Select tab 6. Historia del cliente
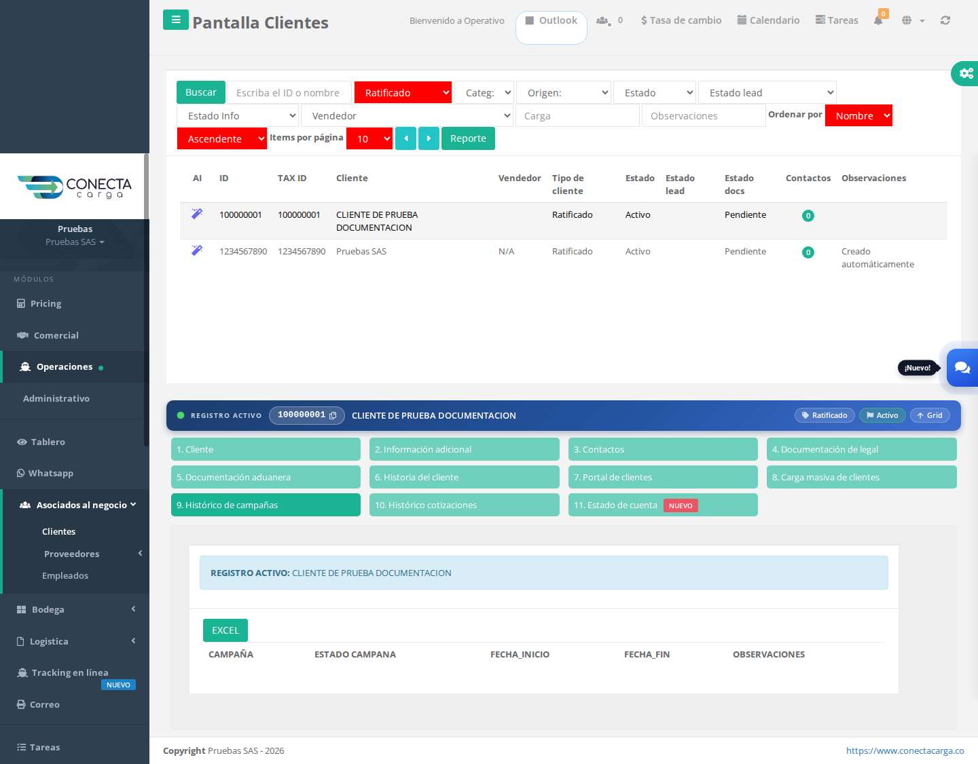This screenshot has width=978, height=764. point(465,477)
